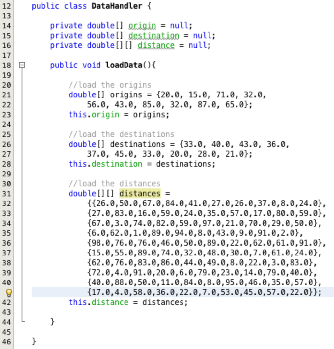Click 'void' keyword on line 18
Viewport: 334px width, 349px height.
[92, 65]
